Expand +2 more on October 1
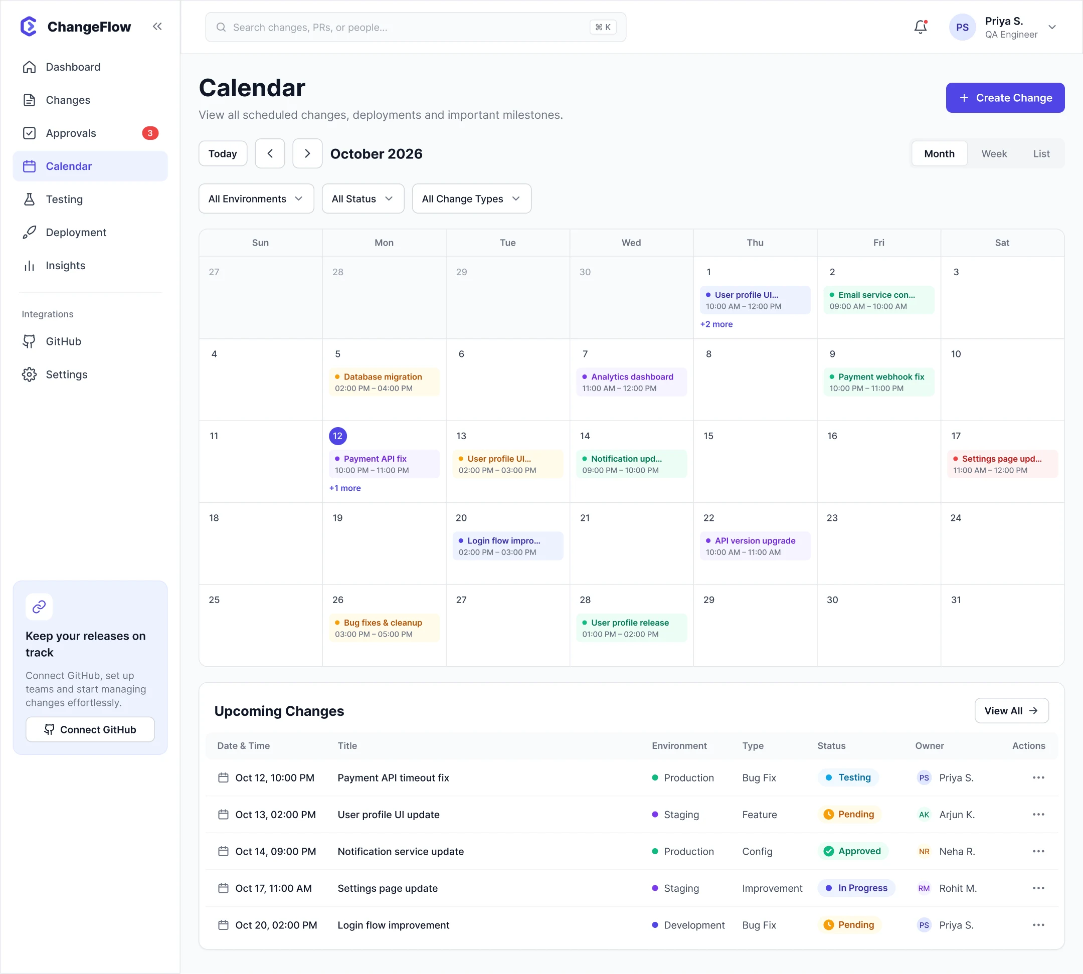 pyautogui.click(x=716, y=324)
